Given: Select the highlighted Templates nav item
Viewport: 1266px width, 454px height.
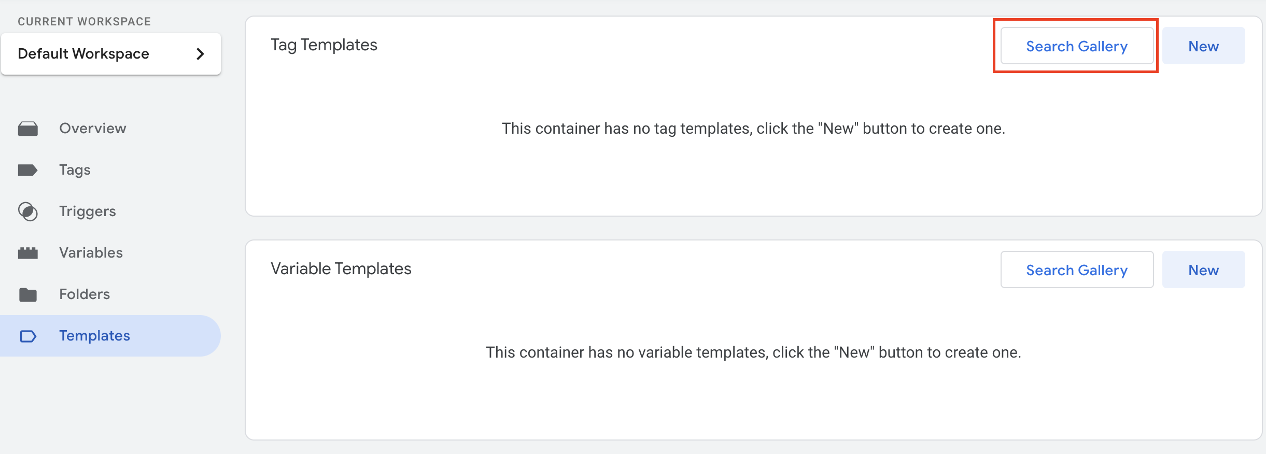Looking at the screenshot, I should click(x=110, y=336).
